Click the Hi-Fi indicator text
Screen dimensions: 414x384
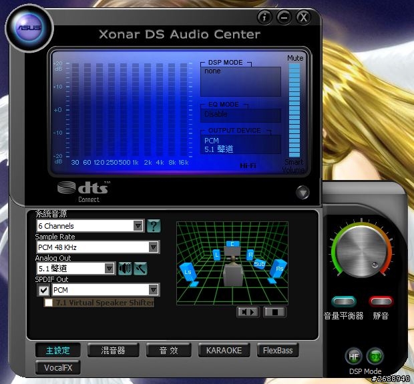(x=248, y=166)
